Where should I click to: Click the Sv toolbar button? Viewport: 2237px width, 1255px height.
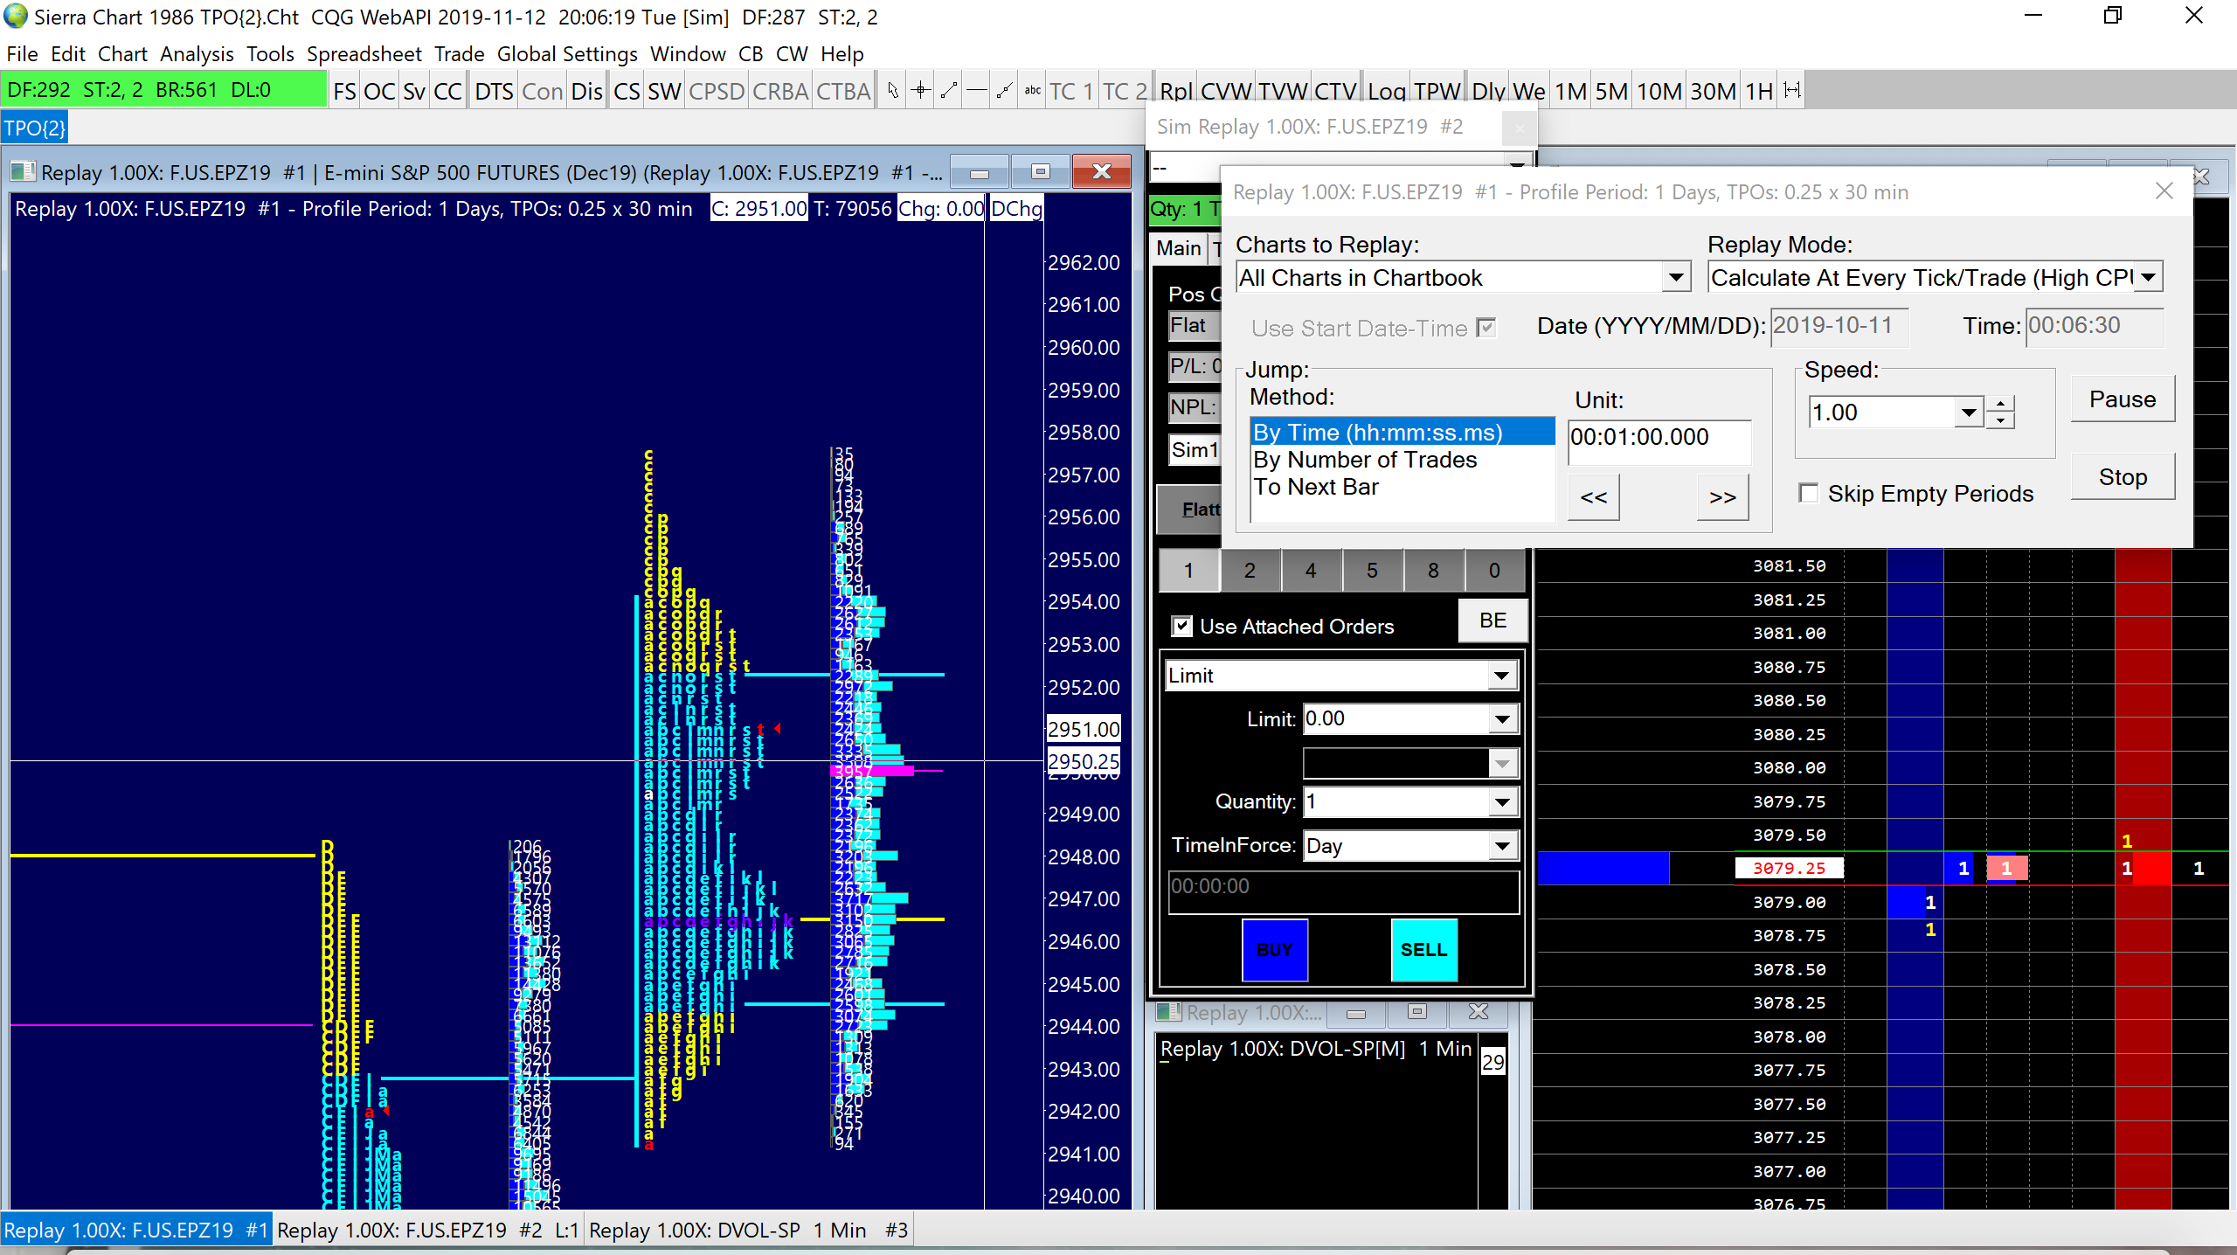pyautogui.click(x=414, y=91)
